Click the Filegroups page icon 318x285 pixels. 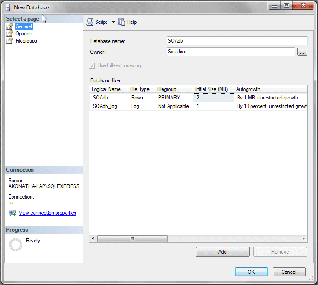click(10, 41)
